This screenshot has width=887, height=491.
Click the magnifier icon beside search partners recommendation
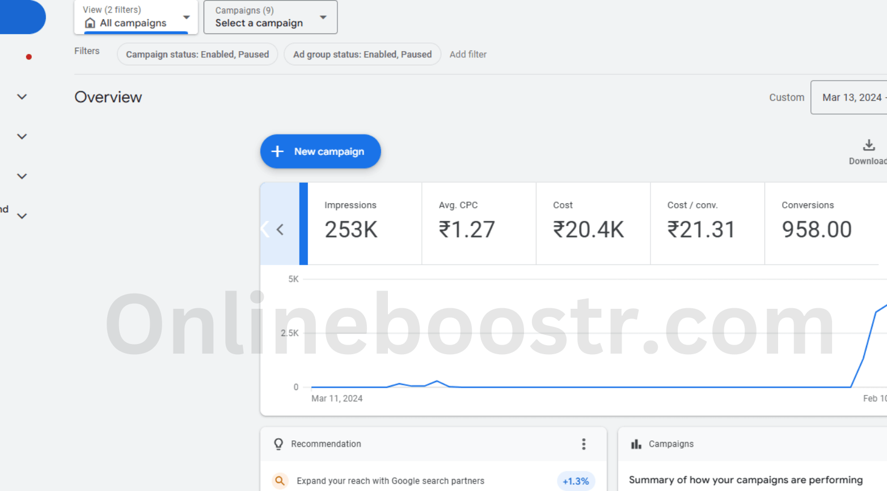pos(280,481)
